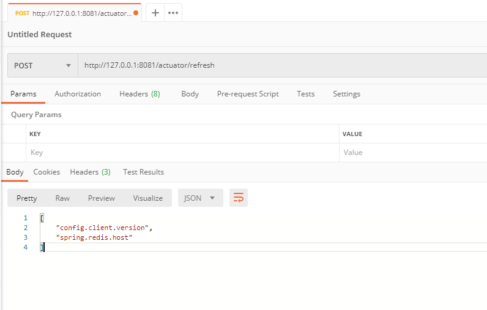This screenshot has width=487, height=310.
Task: Open the Test Results tab
Action: click(143, 172)
